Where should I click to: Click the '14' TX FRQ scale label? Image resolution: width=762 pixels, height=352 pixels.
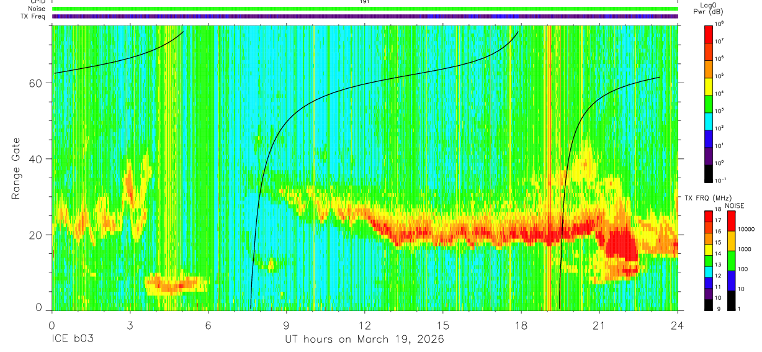pyautogui.click(x=719, y=255)
